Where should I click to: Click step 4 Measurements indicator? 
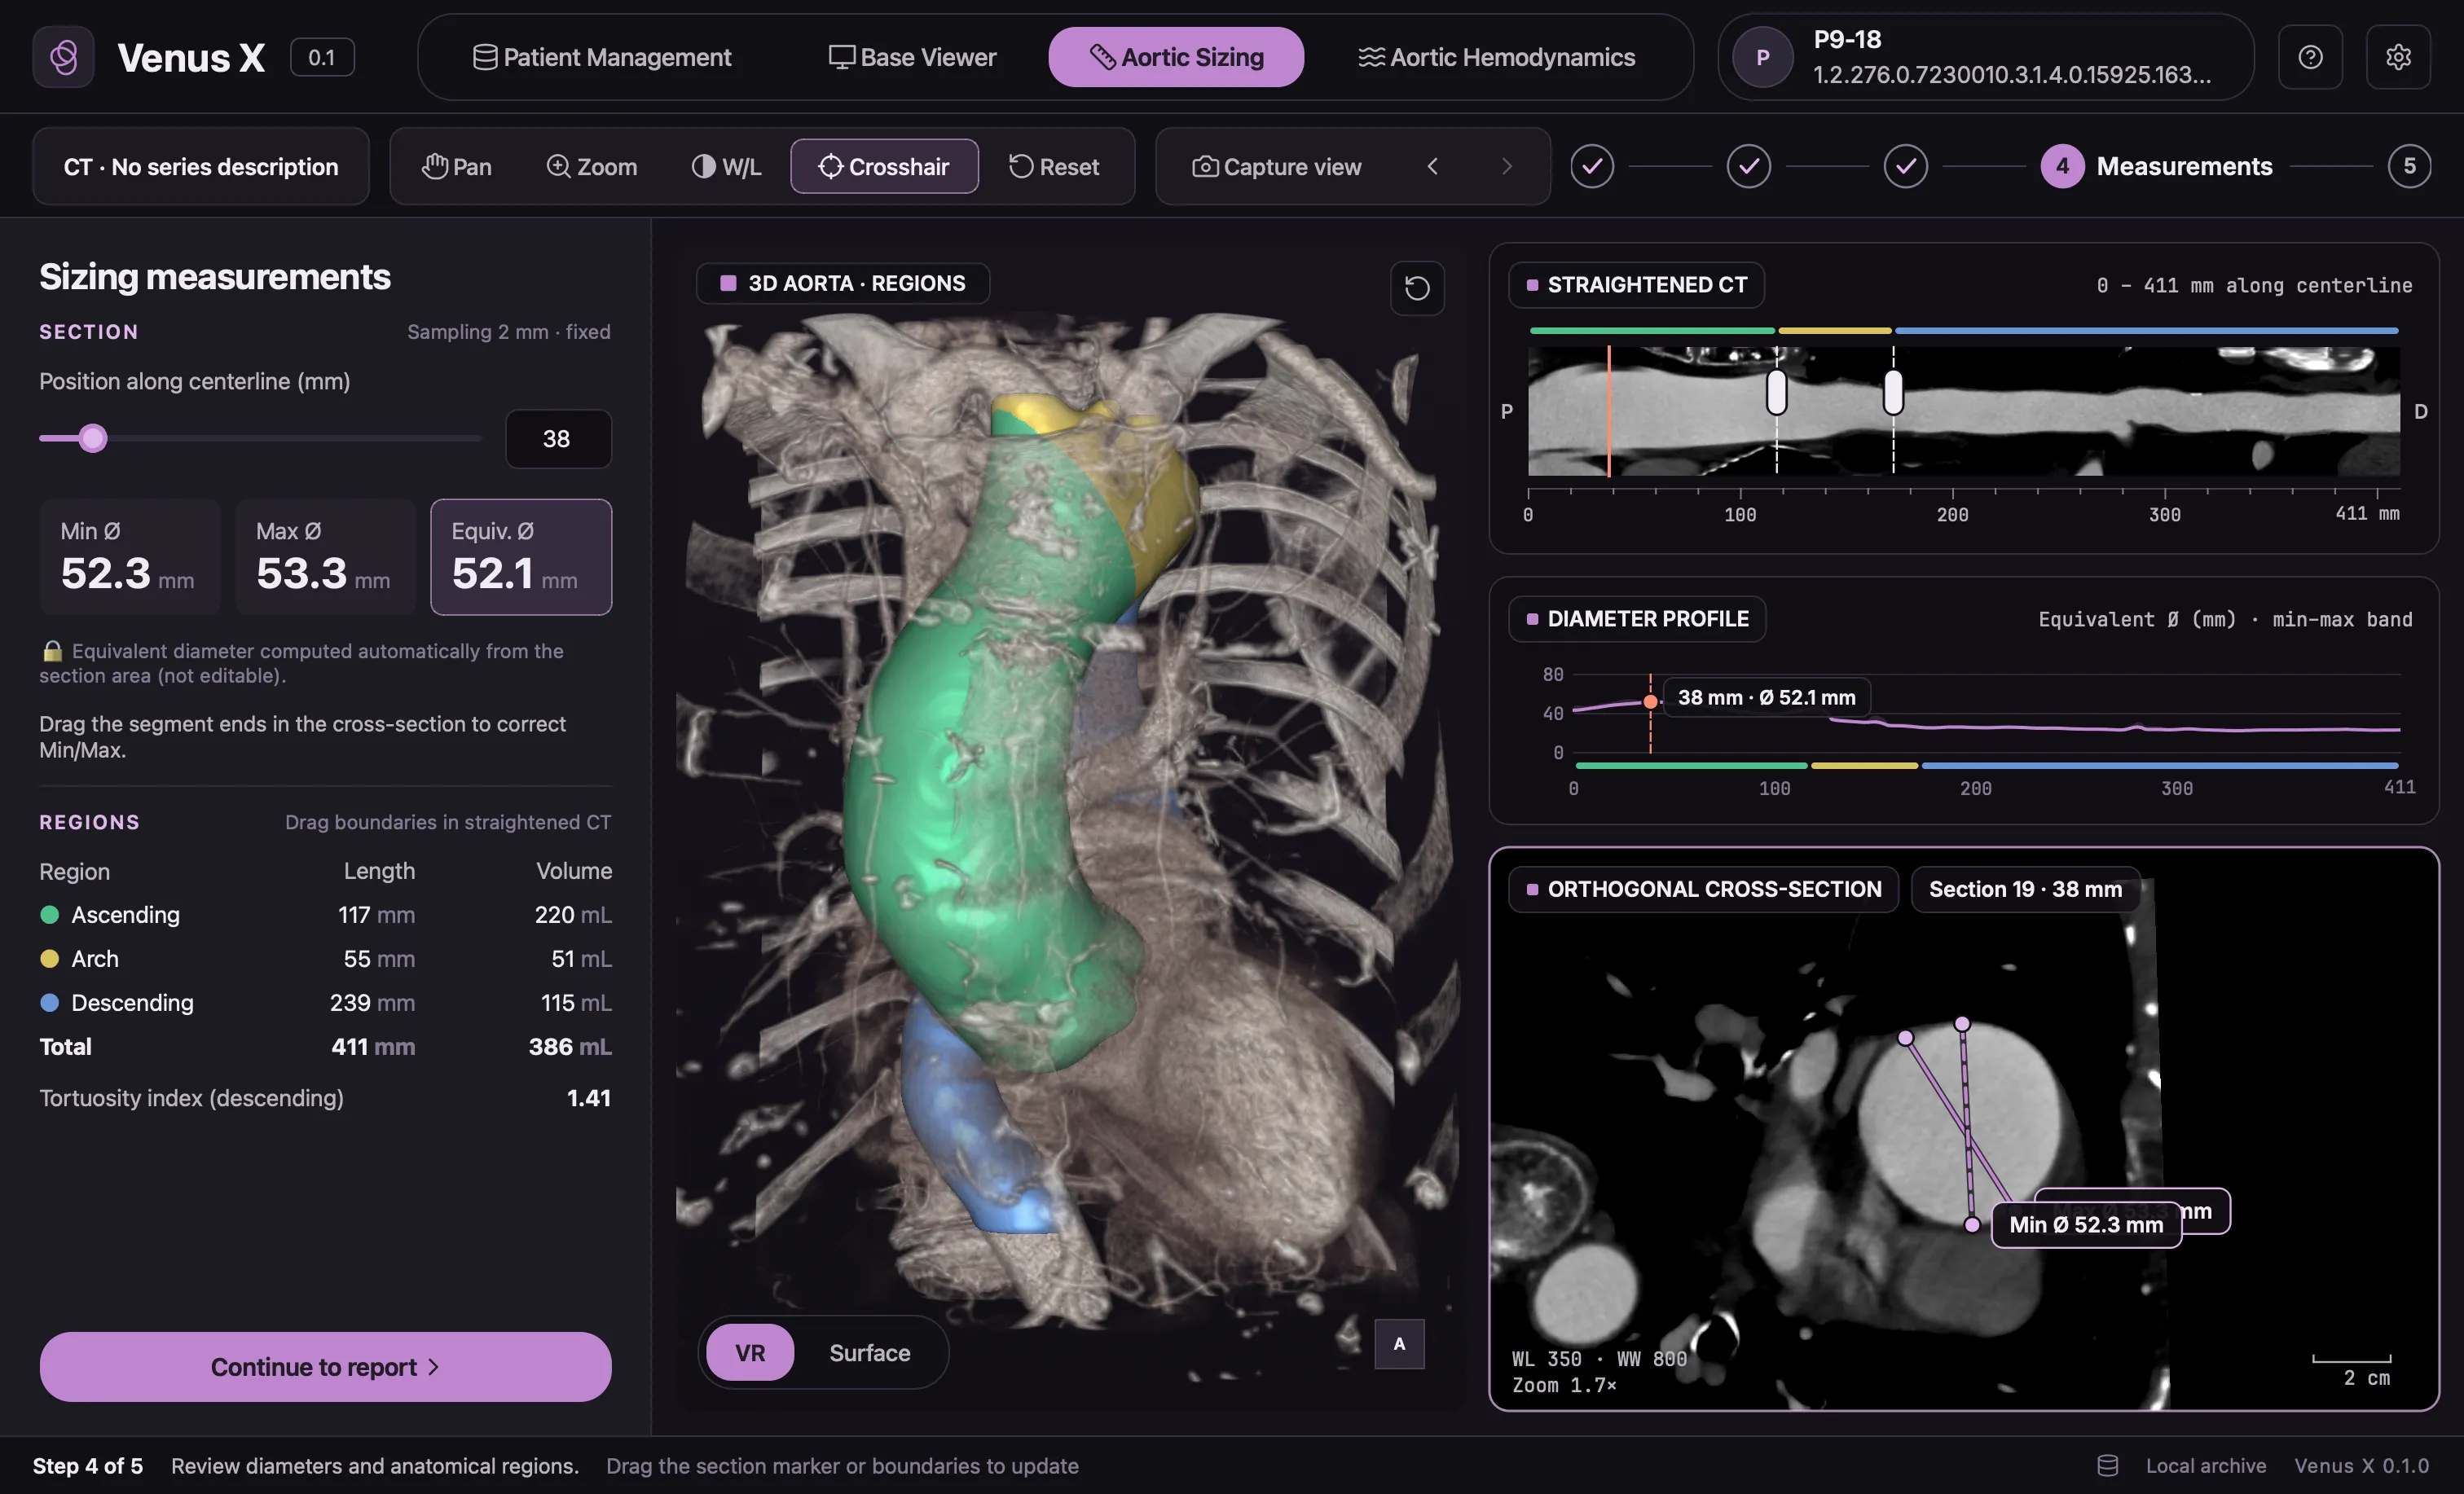pyautogui.click(x=2157, y=166)
